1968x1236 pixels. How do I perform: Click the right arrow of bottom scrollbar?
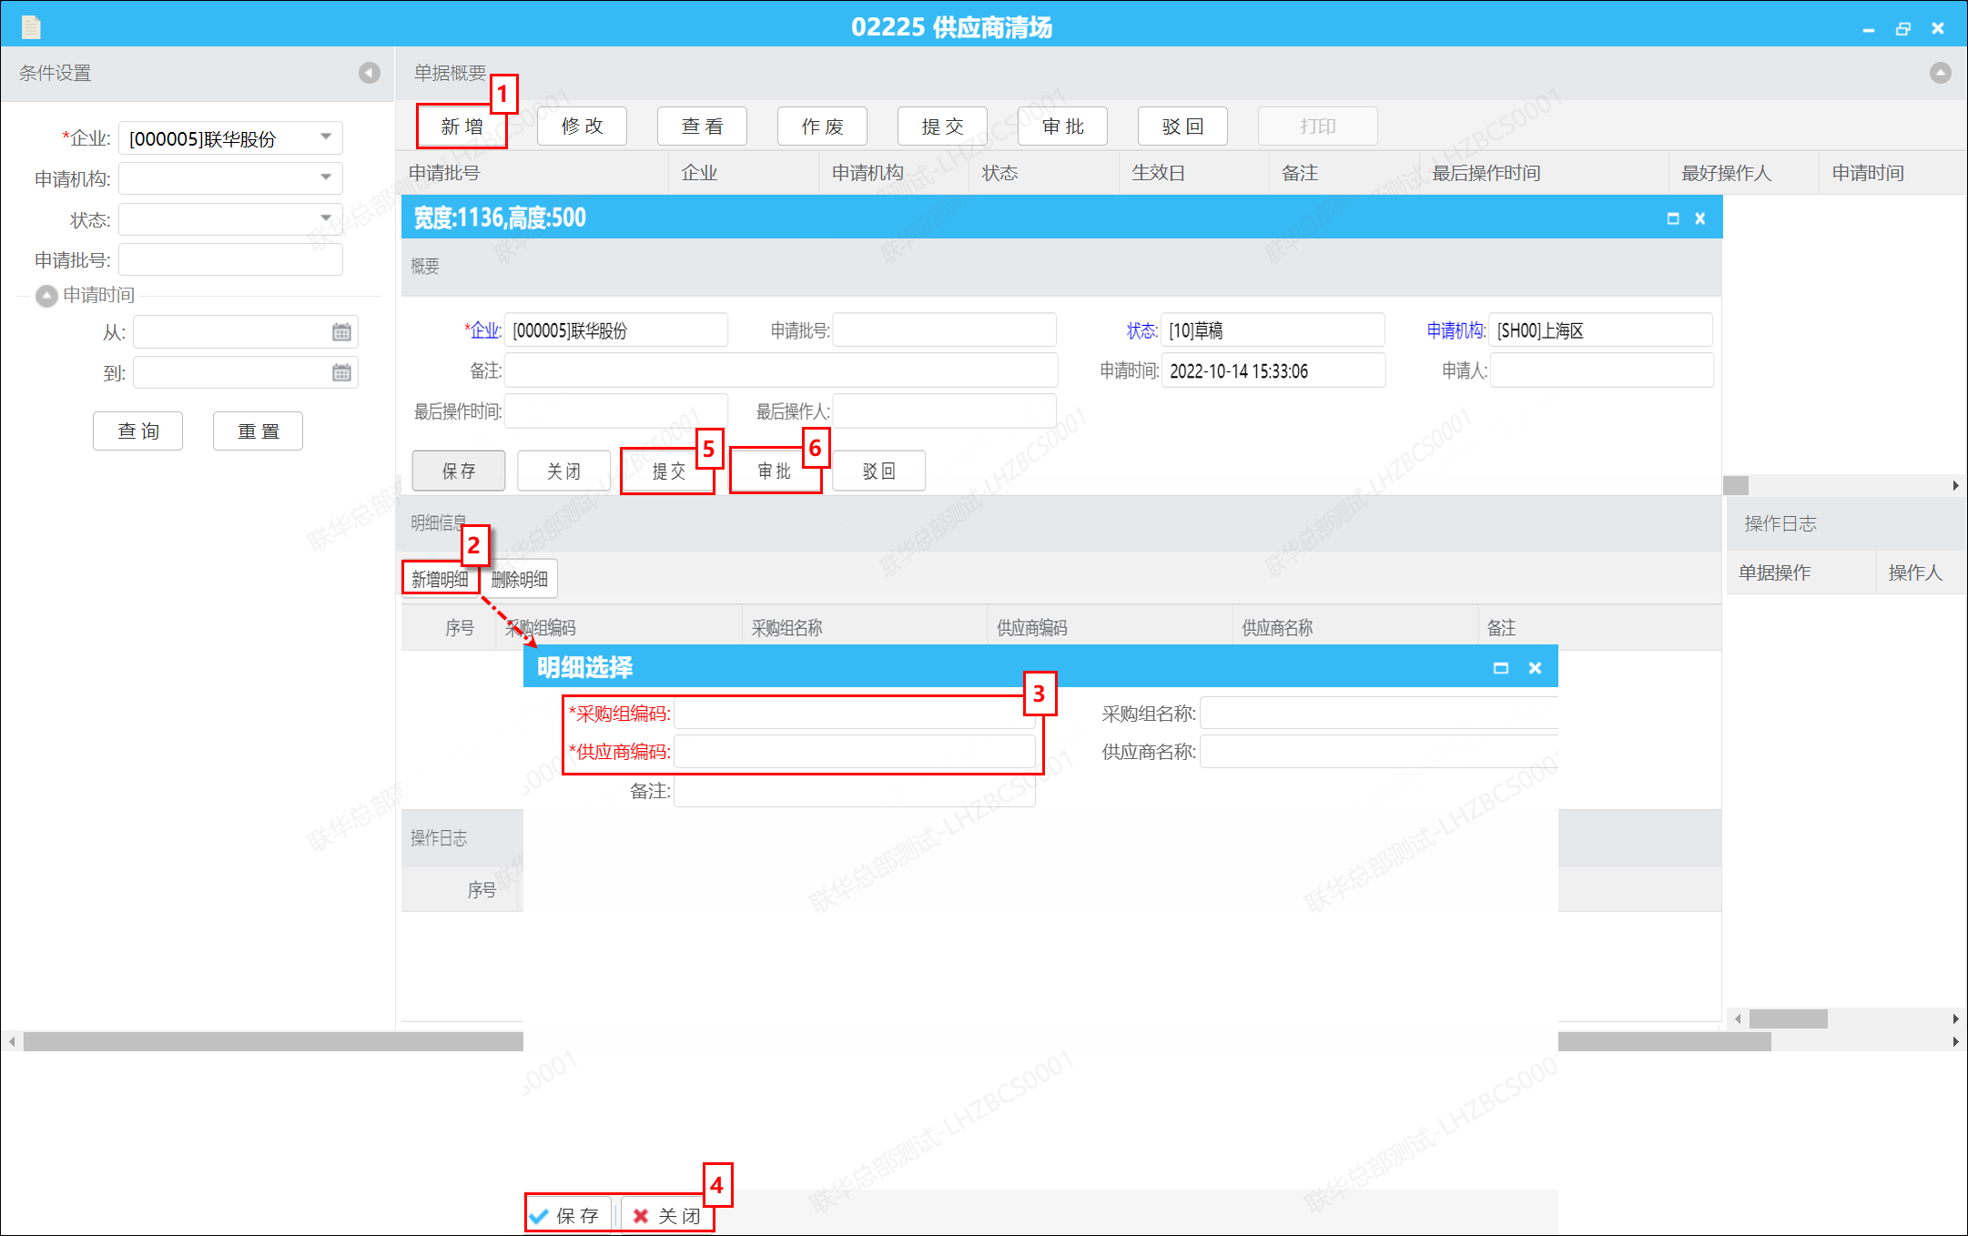coord(1955,1041)
